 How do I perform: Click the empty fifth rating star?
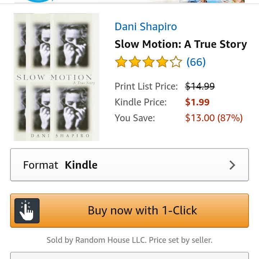(176, 62)
